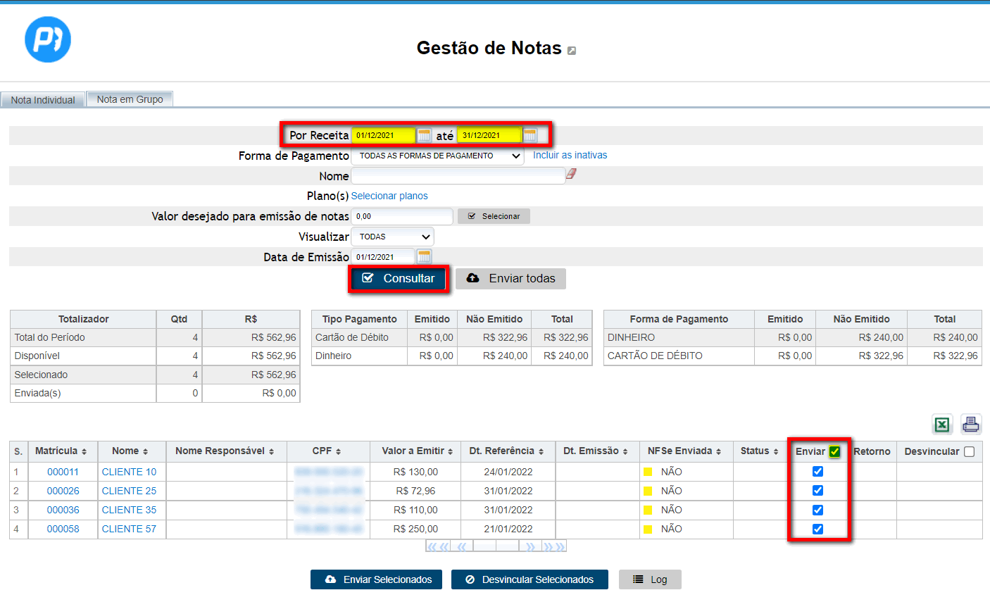
Task: Open calendar picker next to Data de Emissão
Action: pos(424,257)
